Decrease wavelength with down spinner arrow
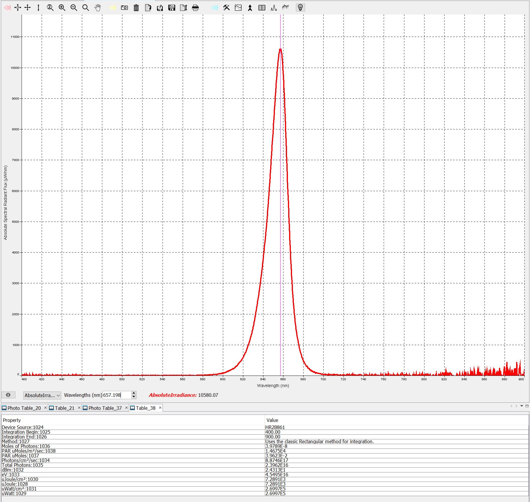Image resolution: width=530 pixels, height=502 pixels. click(134, 397)
